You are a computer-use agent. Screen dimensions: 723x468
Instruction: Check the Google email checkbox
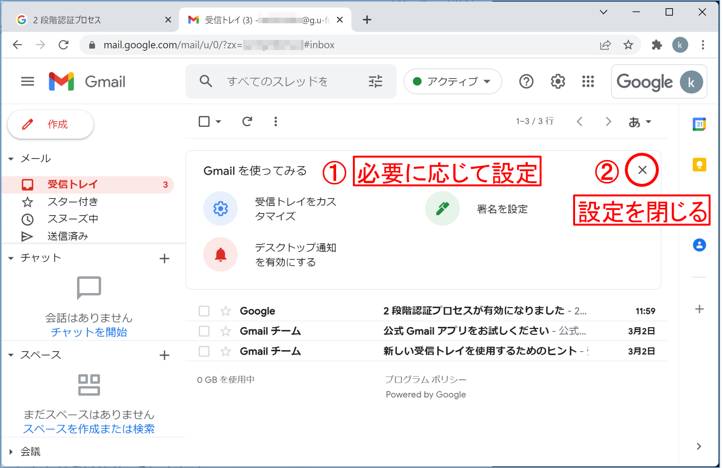click(204, 311)
